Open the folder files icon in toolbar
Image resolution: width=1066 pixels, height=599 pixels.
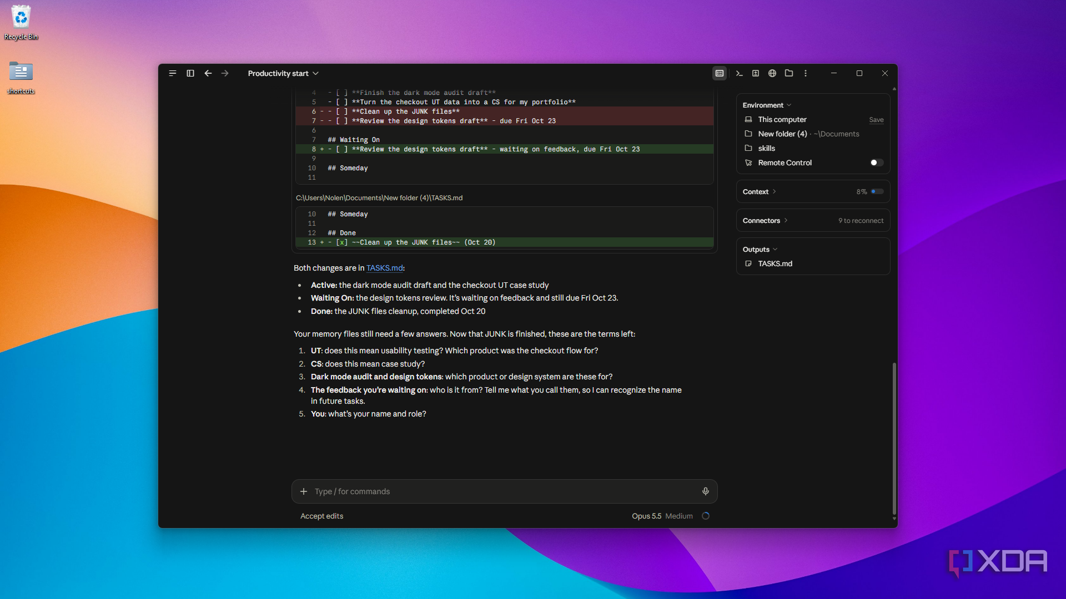pos(789,73)
